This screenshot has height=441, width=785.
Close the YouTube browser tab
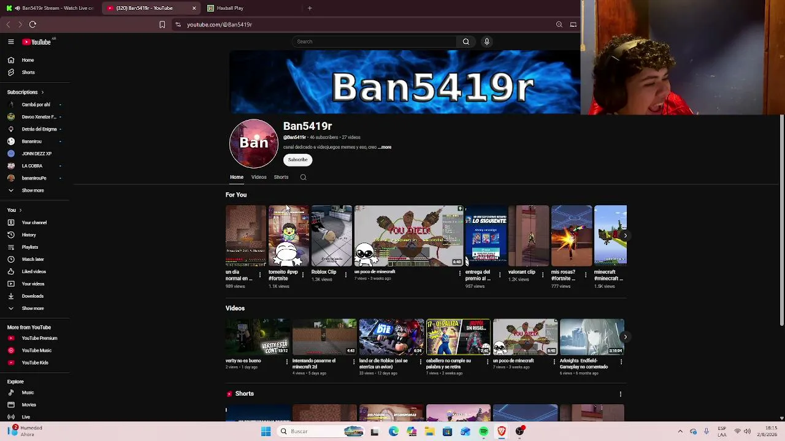click(x=194, y=8)
